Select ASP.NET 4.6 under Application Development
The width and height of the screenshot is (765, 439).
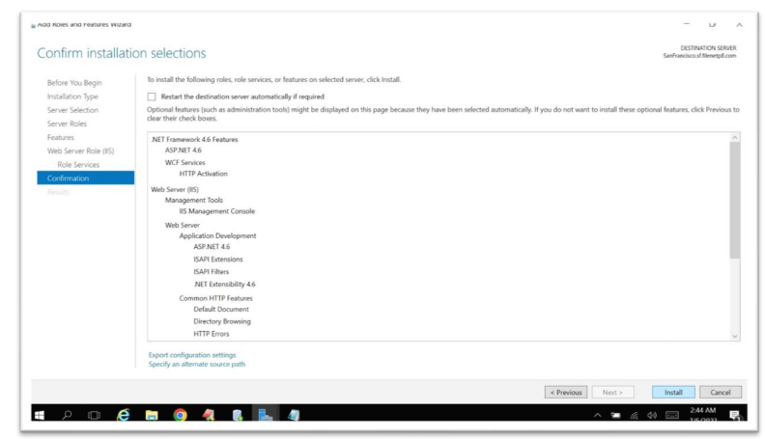tap(212, 247)
